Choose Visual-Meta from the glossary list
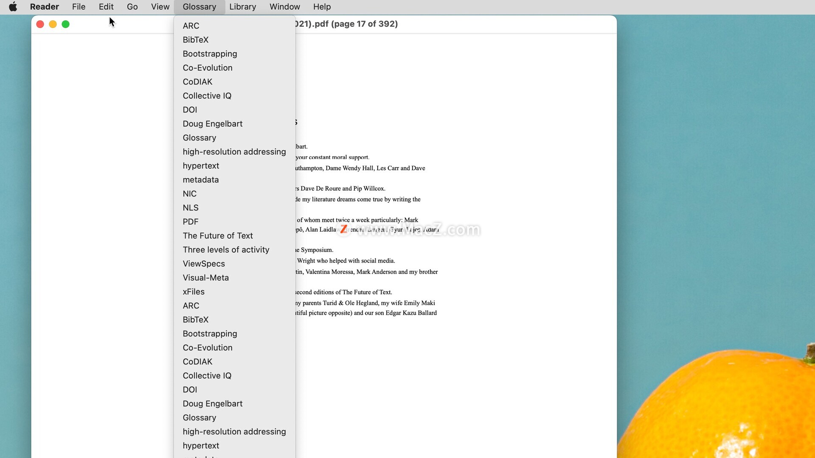815x458 pixels. point(235,278)
